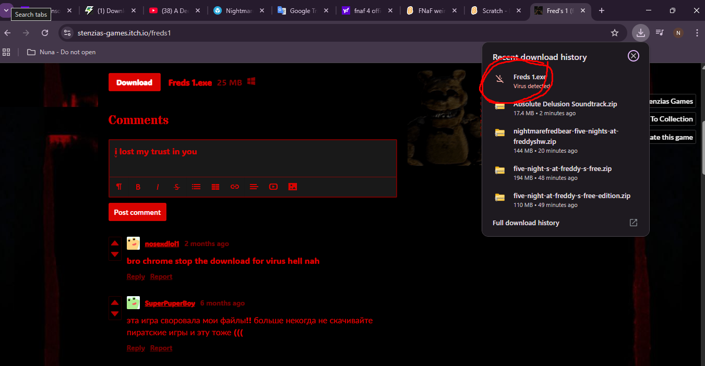Open the search tabs dropdown arrow
Screen dimensions: 705x366
[x=6, y=10]
